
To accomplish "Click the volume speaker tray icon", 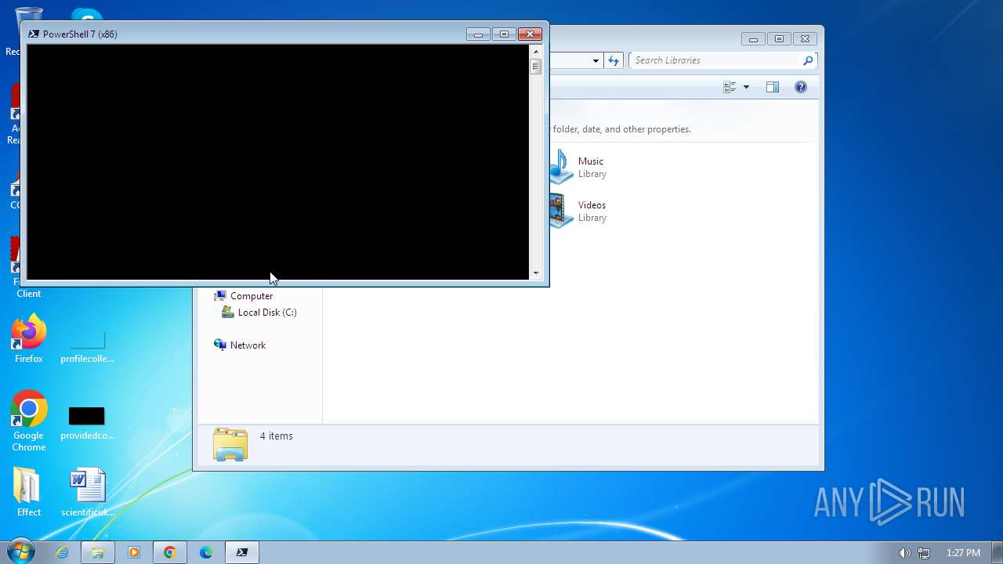I will click(x=904, y=553).
